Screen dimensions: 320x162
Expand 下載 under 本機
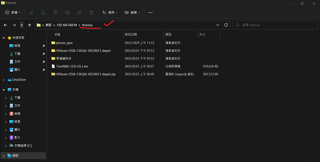[6, 98]
